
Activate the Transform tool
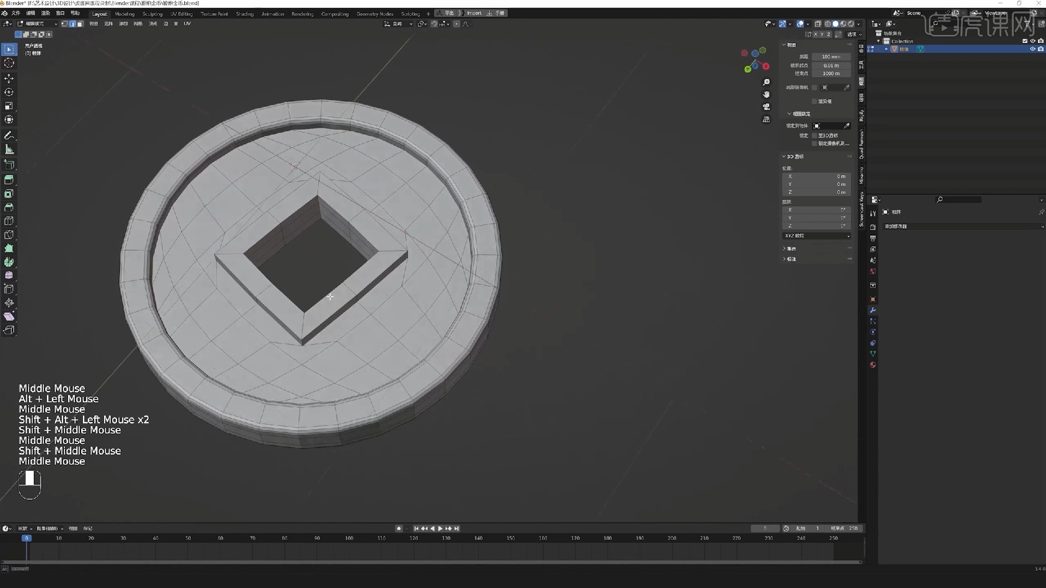9,120
